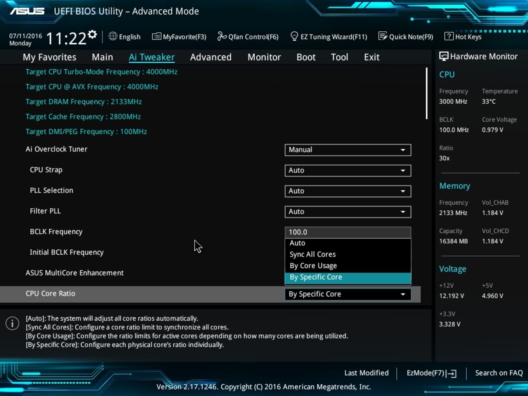
Task: Click the CPU Core Ratio label
Action: tap(50, 294)
